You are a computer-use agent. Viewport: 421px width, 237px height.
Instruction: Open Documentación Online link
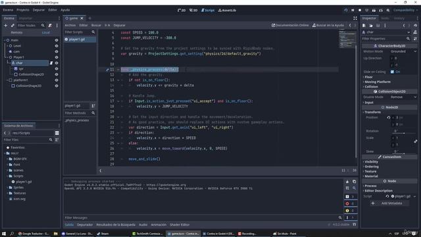(x=290, y=25)
